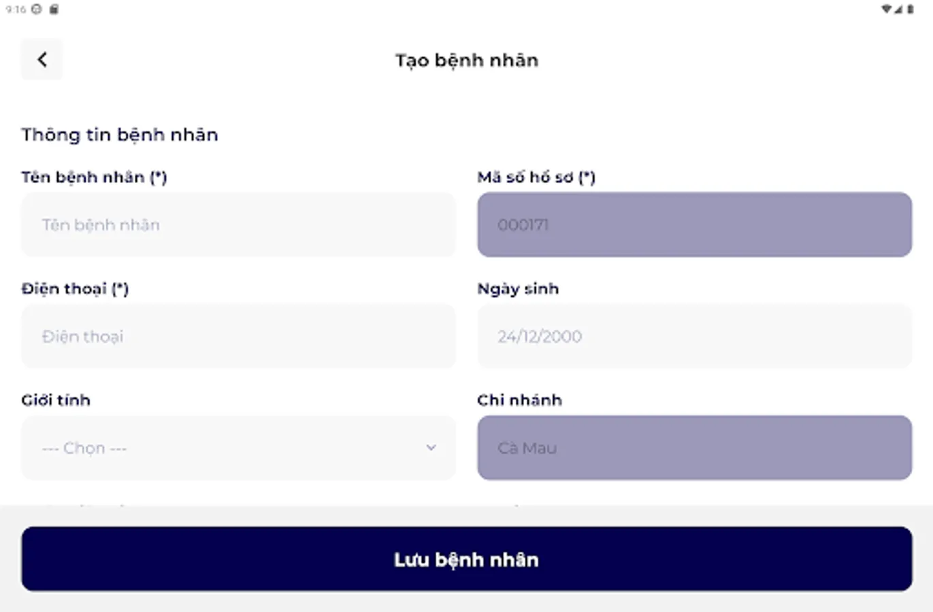Click the status bar clock time
Image resolution: width=933 pixels, height=612 pixels.
pos(16,10)
